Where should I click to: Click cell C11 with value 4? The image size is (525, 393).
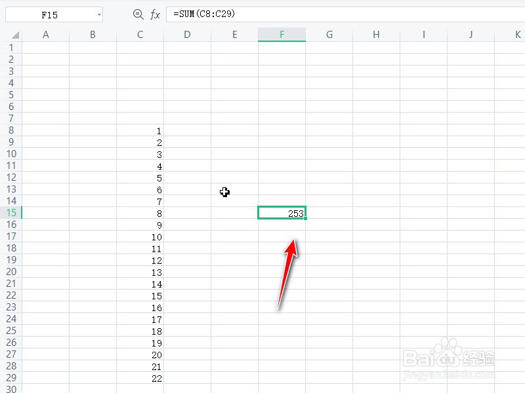140,166
